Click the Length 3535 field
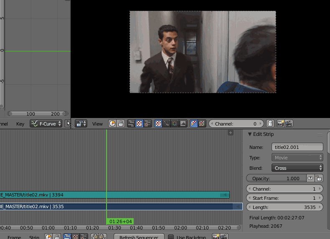 284,207
